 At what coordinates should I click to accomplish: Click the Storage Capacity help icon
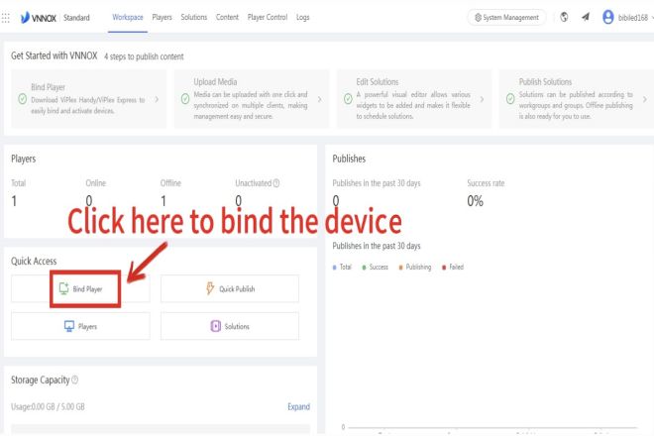(74, 380)
